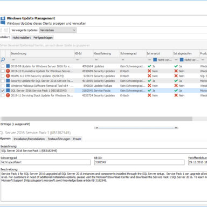Click green 'Ist abgelaufen' checkmark of SQL Server Service Pack row

[x=176, y=91]
